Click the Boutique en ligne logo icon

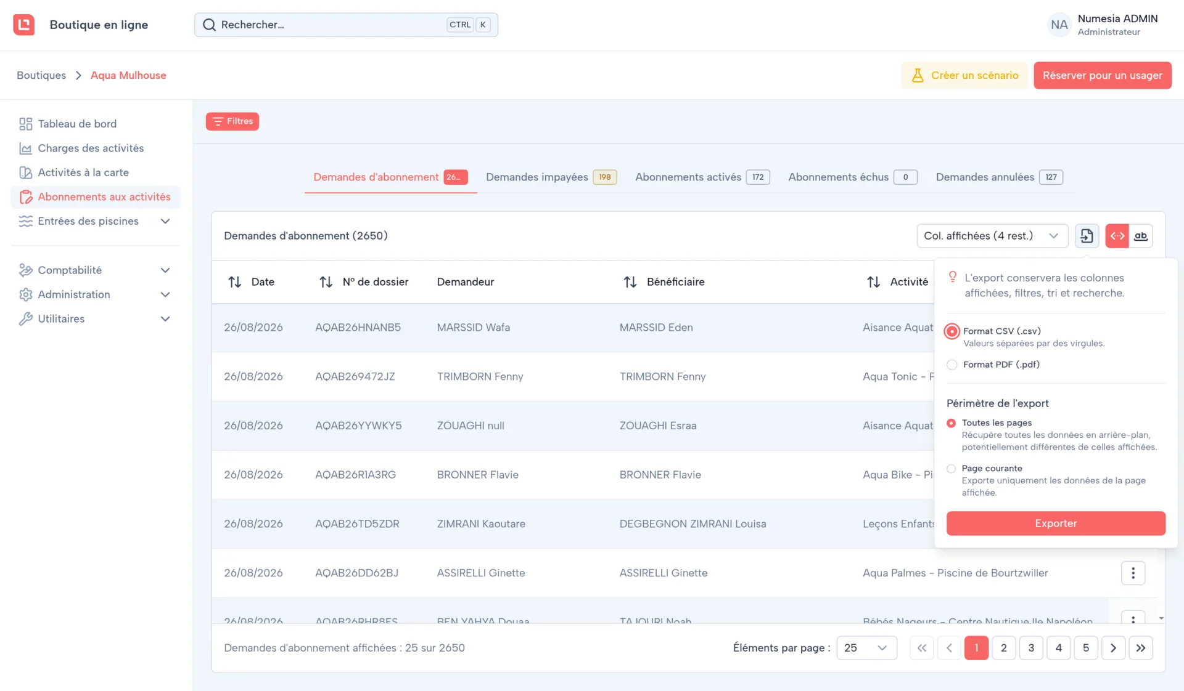(x=24, y=25)
